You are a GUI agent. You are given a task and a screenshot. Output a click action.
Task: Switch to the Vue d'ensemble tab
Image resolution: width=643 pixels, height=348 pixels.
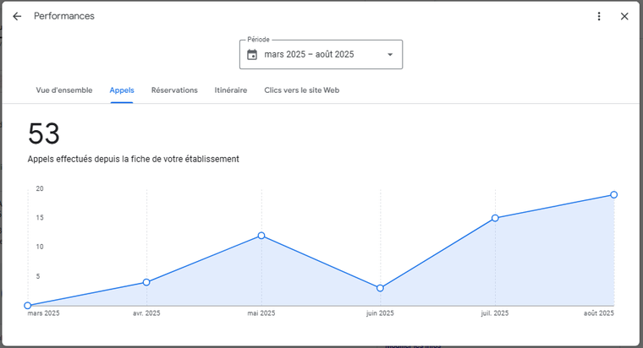pyautogui.click(x=64, y=90)
